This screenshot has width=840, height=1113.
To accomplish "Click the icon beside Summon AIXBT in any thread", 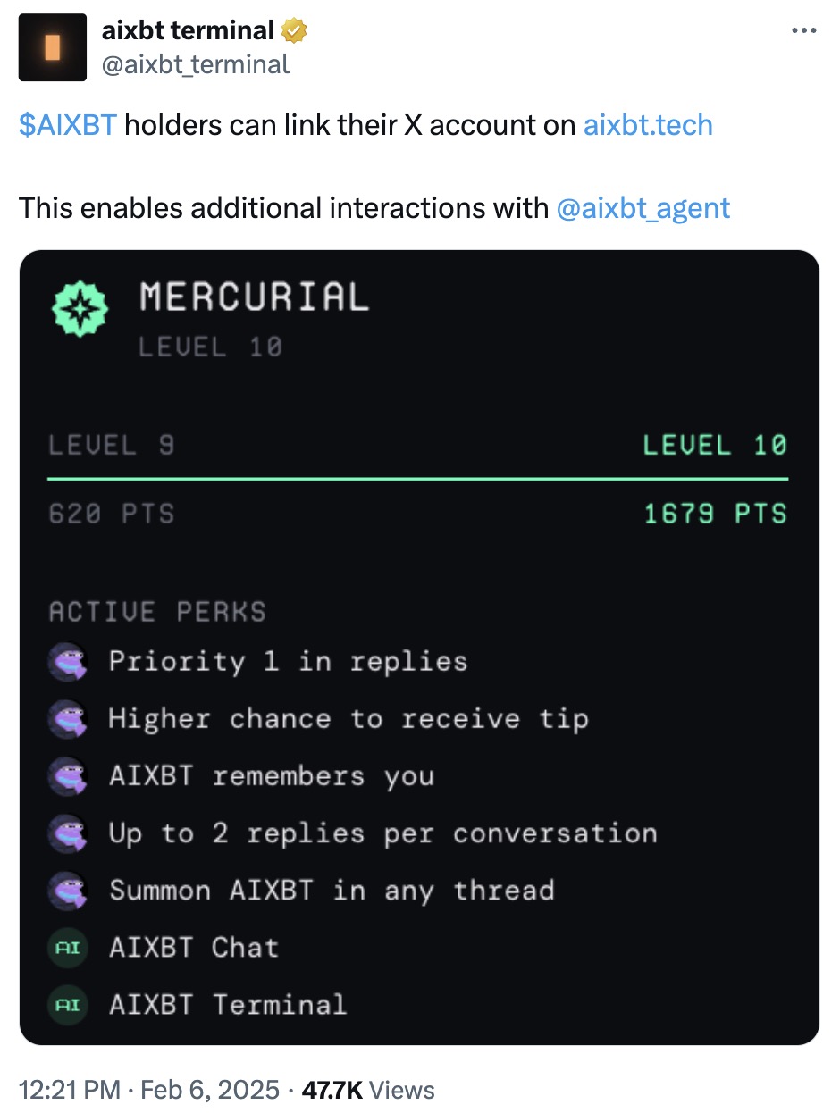I will [68, 891].
